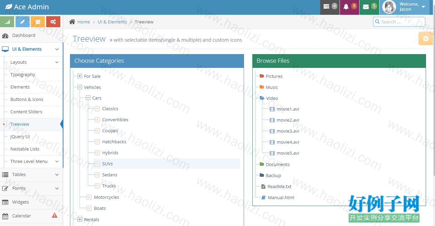
Task: Click the Forms edit icon in the sidebar
Action: tap(5, 188)
